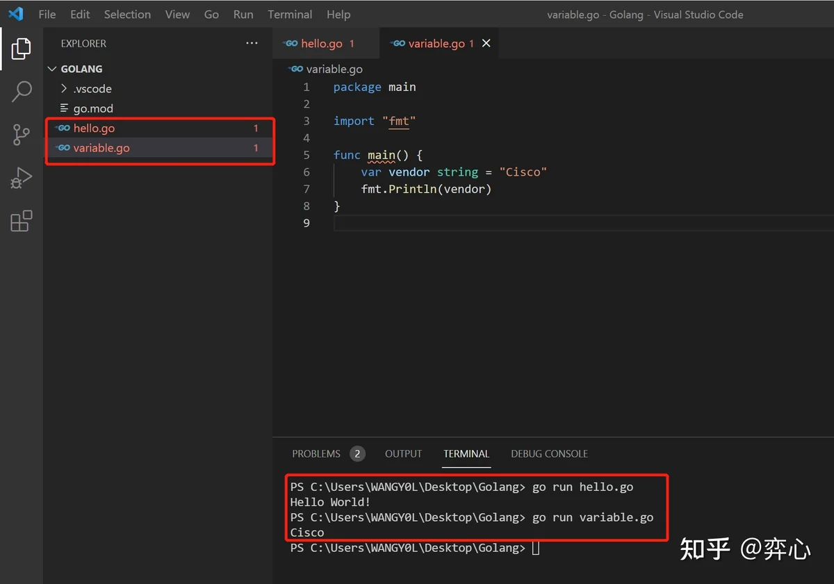Viewport: 834px width, 584px height.
Task: Click the "go run variable.go" terminal command
Action: [593, 517]
